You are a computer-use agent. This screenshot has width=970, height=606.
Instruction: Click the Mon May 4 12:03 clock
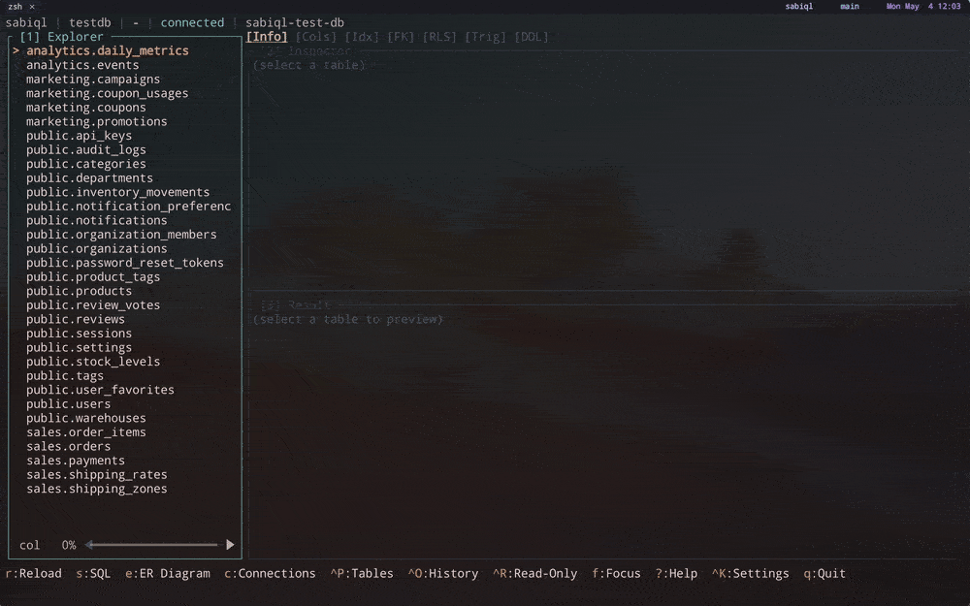pos(923,6)
